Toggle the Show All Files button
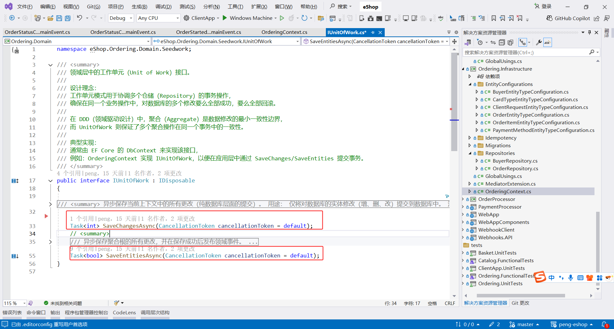The image size is (614, 329). pos(510,42)
